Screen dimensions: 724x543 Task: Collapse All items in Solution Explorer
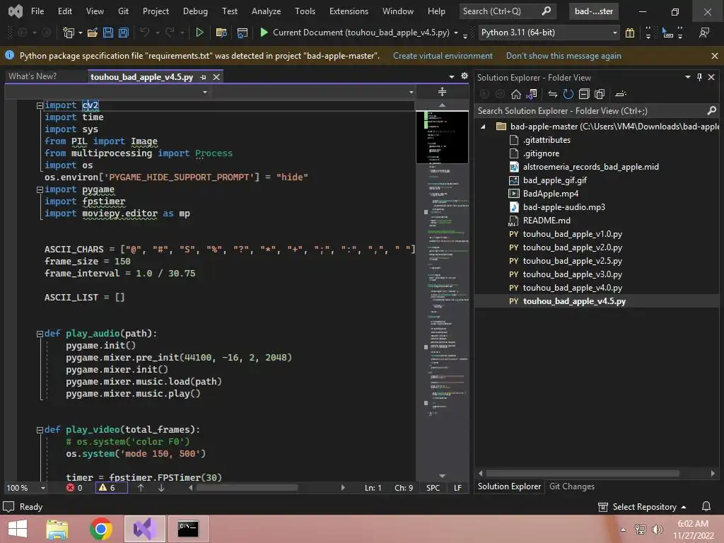[583, 94]
